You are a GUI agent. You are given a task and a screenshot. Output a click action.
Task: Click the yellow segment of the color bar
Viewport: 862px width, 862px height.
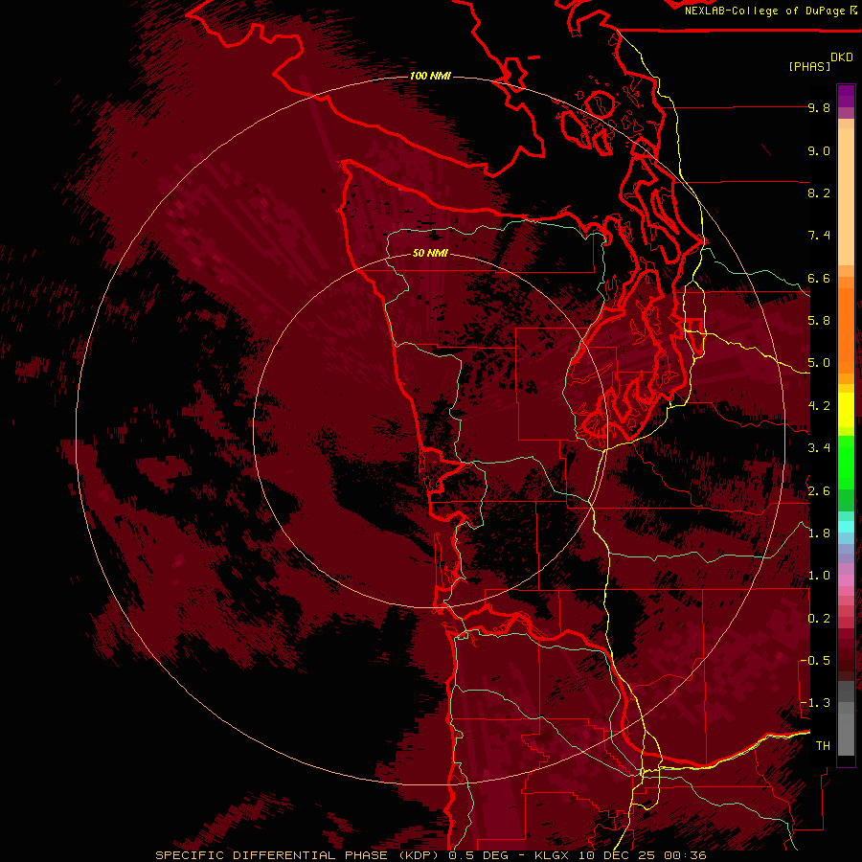coord(846,410)
